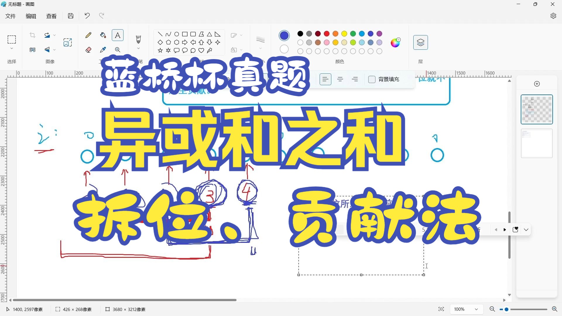Viewport: 562px width, 316px height.
Task: Click the Crop image icon
Action: click(x=32, y=35)
